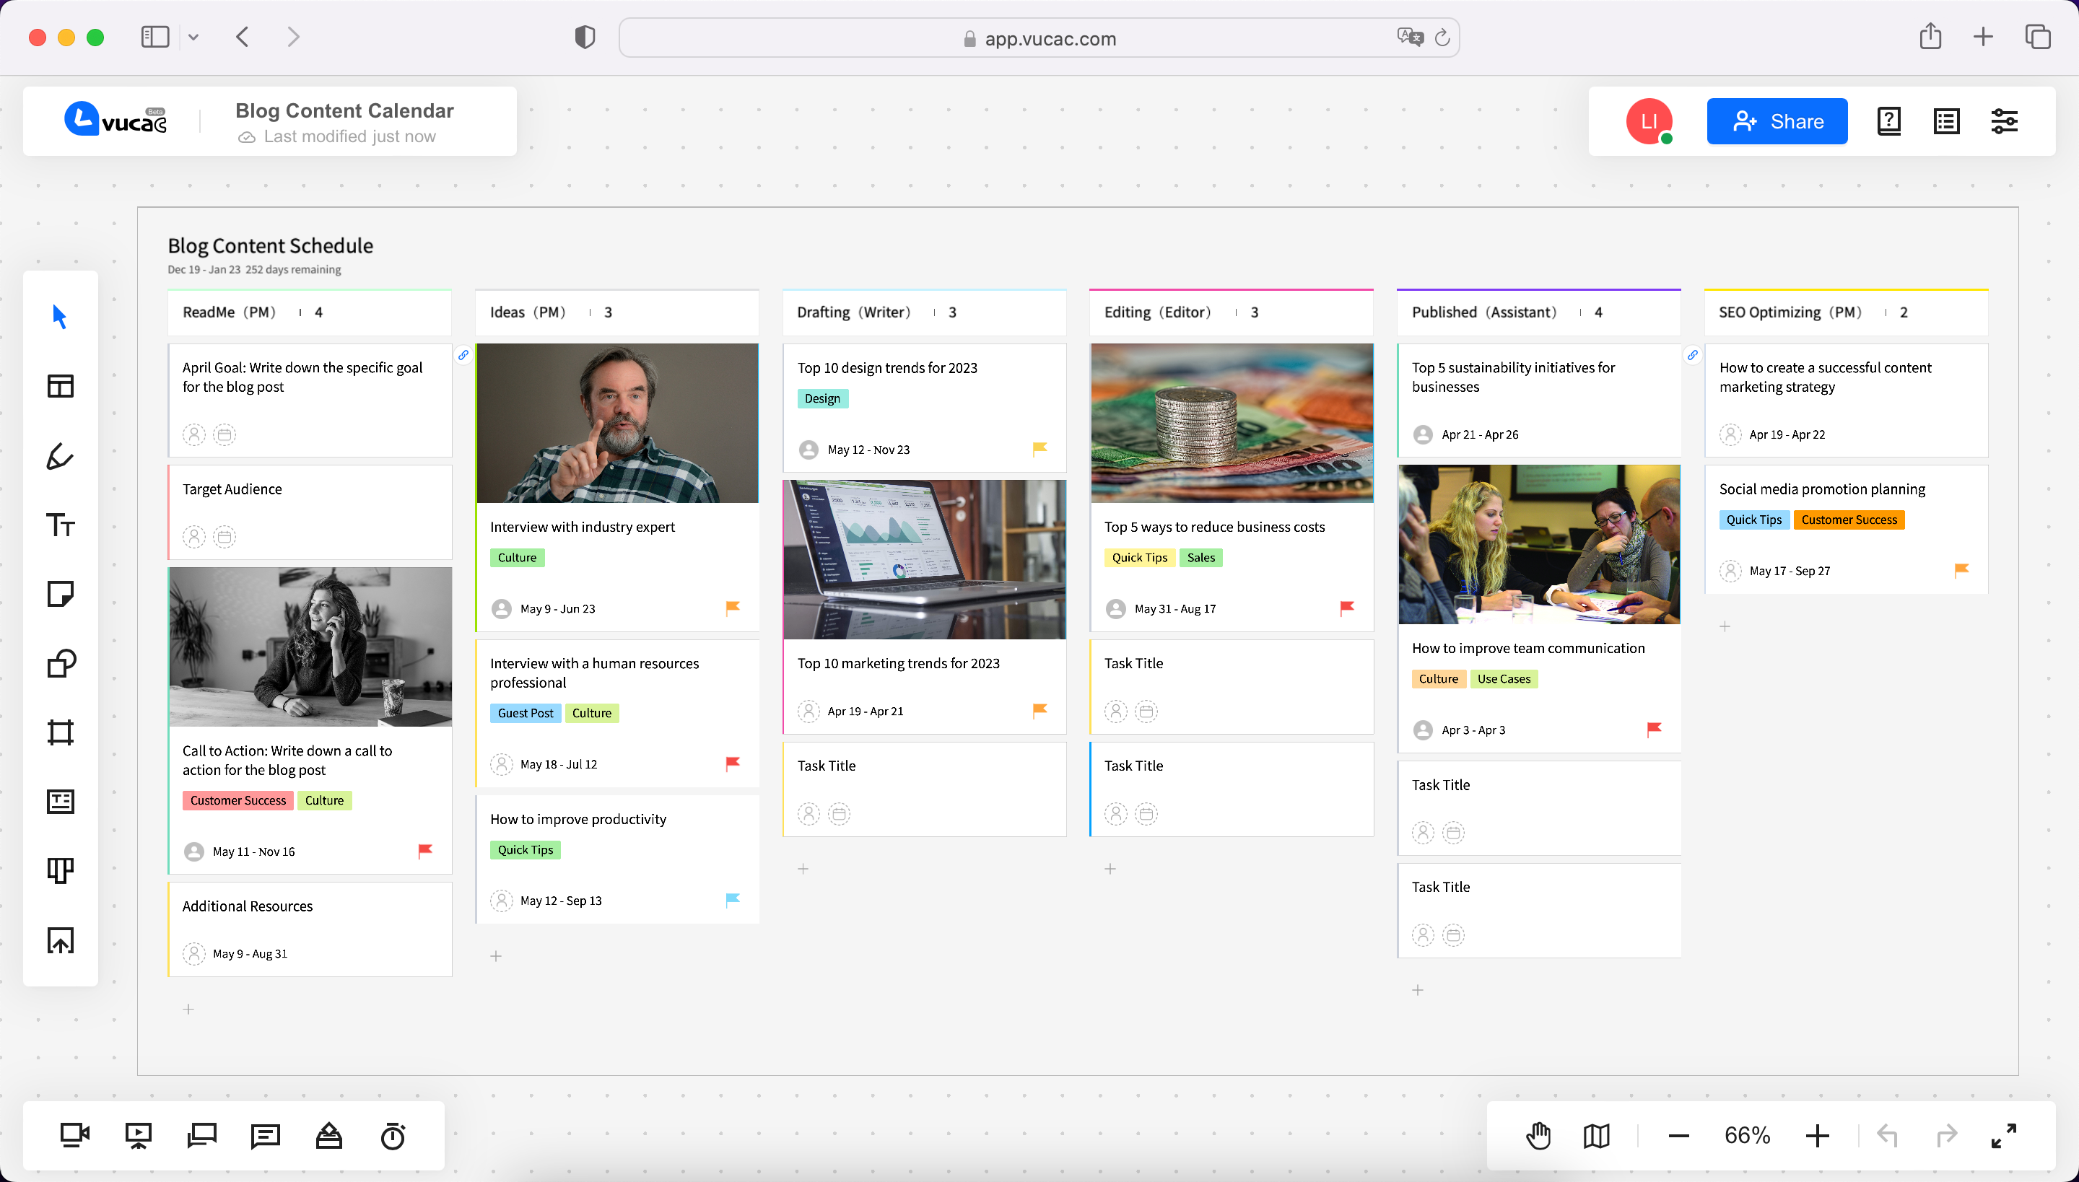
Task: Toggle the minimap view
Action: [1597, 1136]
